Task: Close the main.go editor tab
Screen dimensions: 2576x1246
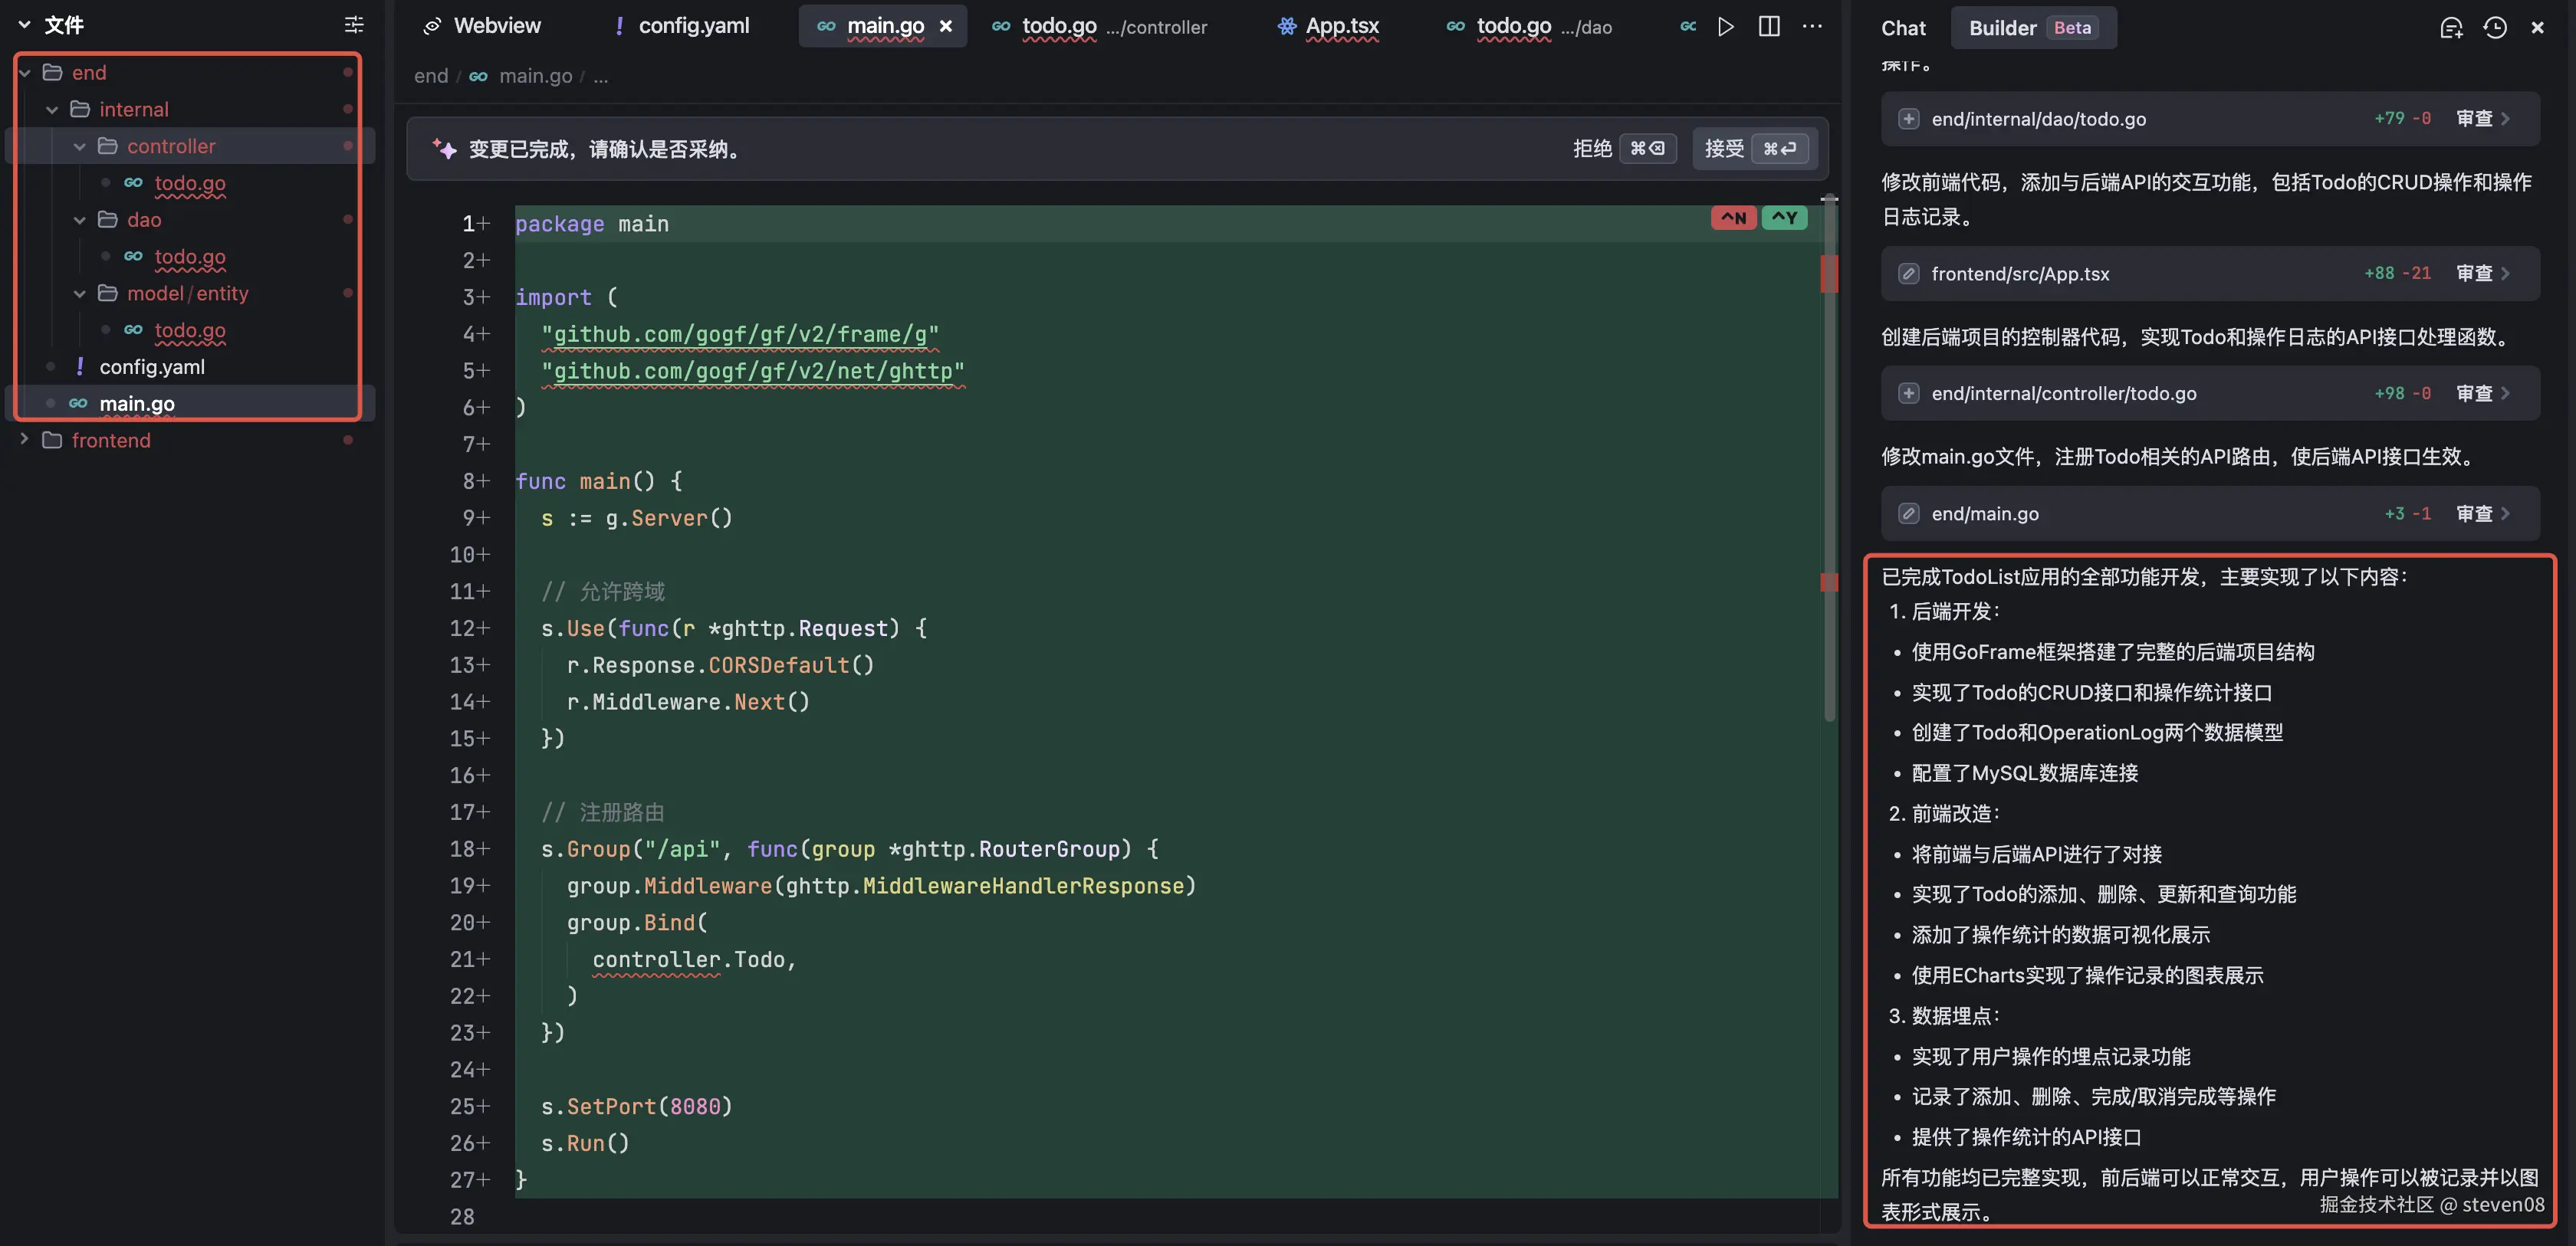Action: pos(946,26)
